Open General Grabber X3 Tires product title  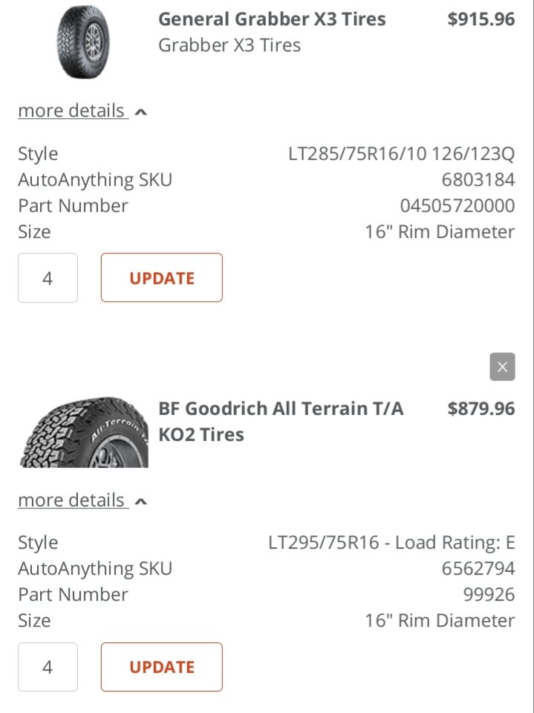coord(272,19)
